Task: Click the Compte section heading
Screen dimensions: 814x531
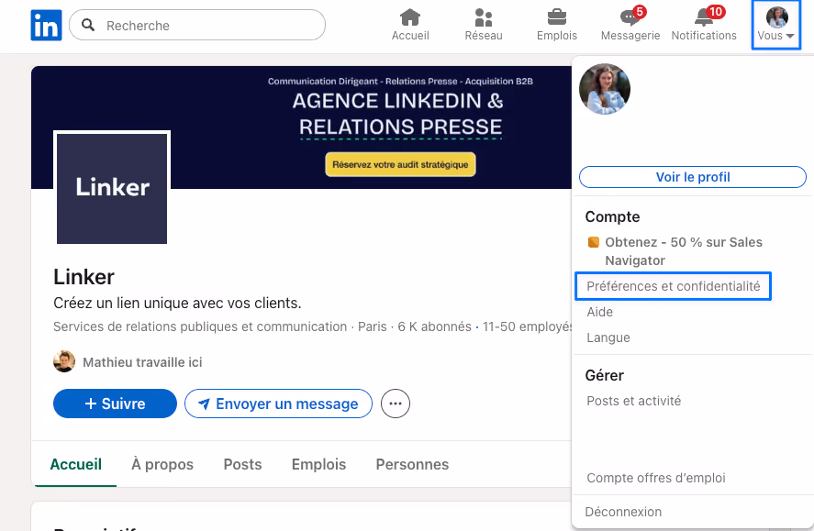Action: (x=613, y=216)
